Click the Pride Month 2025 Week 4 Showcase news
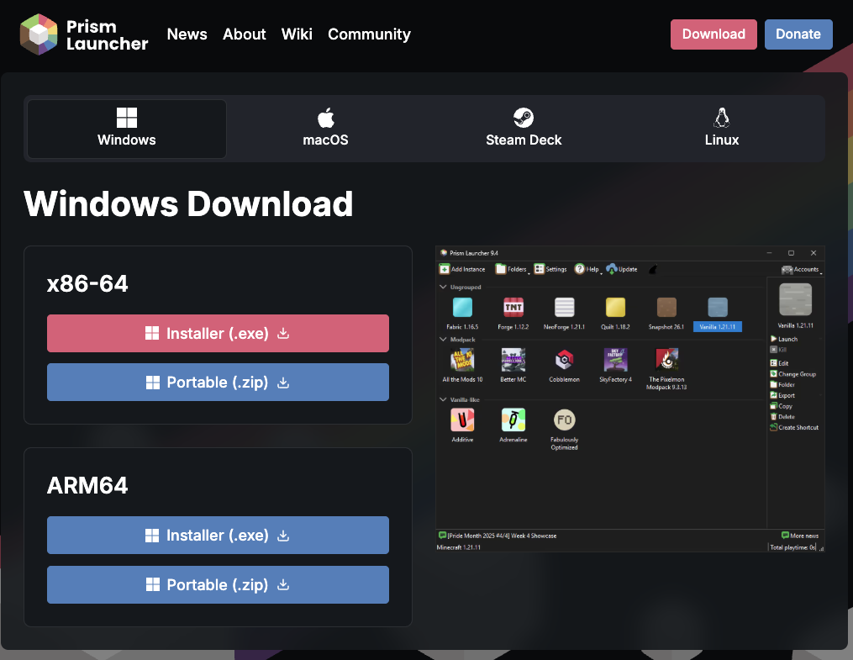Image resolution: width=853 pixels, height=660 pixels. click(x=498, y=536)
